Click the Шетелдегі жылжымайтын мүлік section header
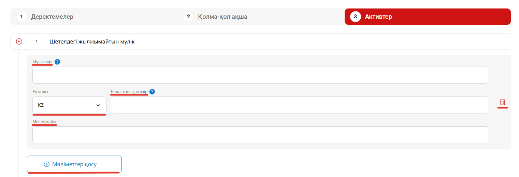This screenshot has width=519, height=177. click(92, 42)
